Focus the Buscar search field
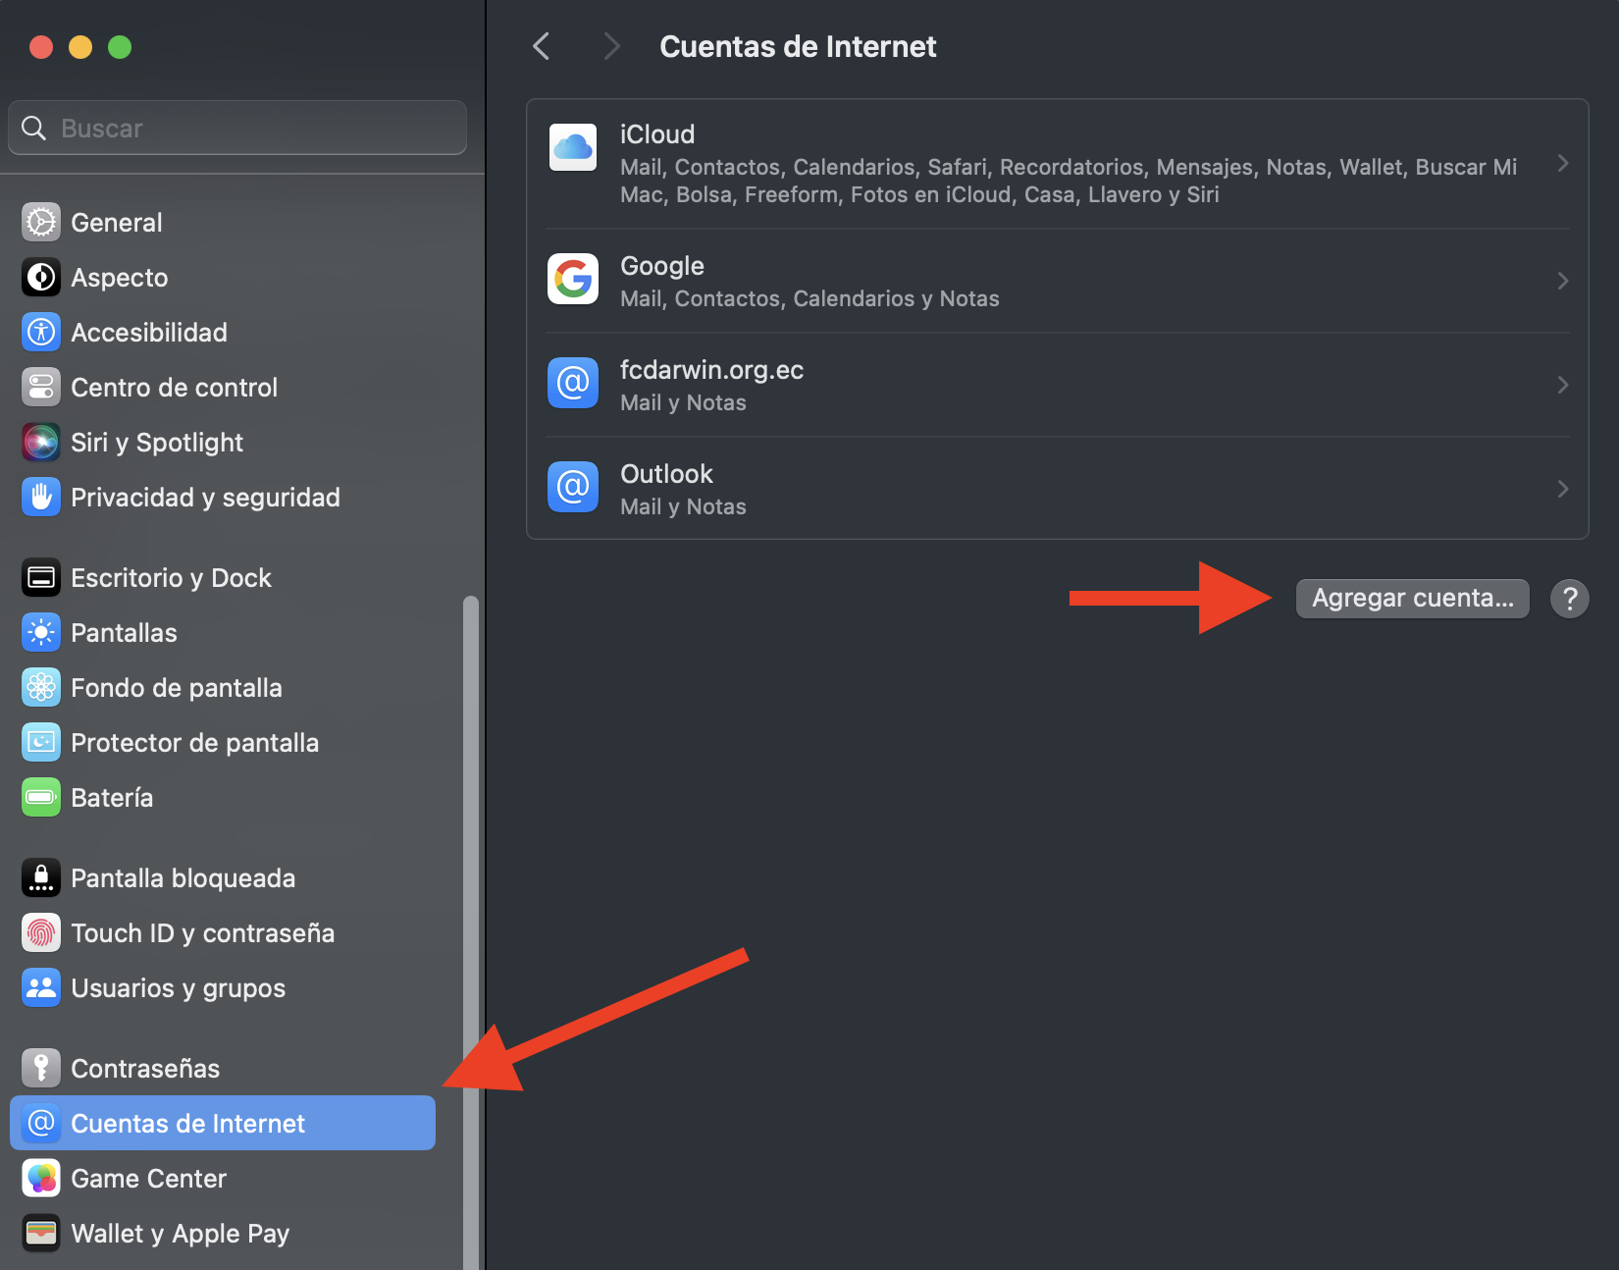1619x1270 pixels. 237,129
